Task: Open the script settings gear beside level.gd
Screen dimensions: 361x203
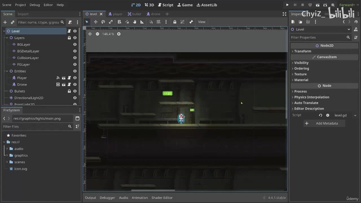Action: point(328,115)
